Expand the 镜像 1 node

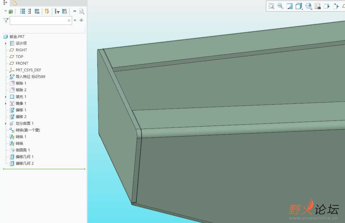(x=6, y=103)
